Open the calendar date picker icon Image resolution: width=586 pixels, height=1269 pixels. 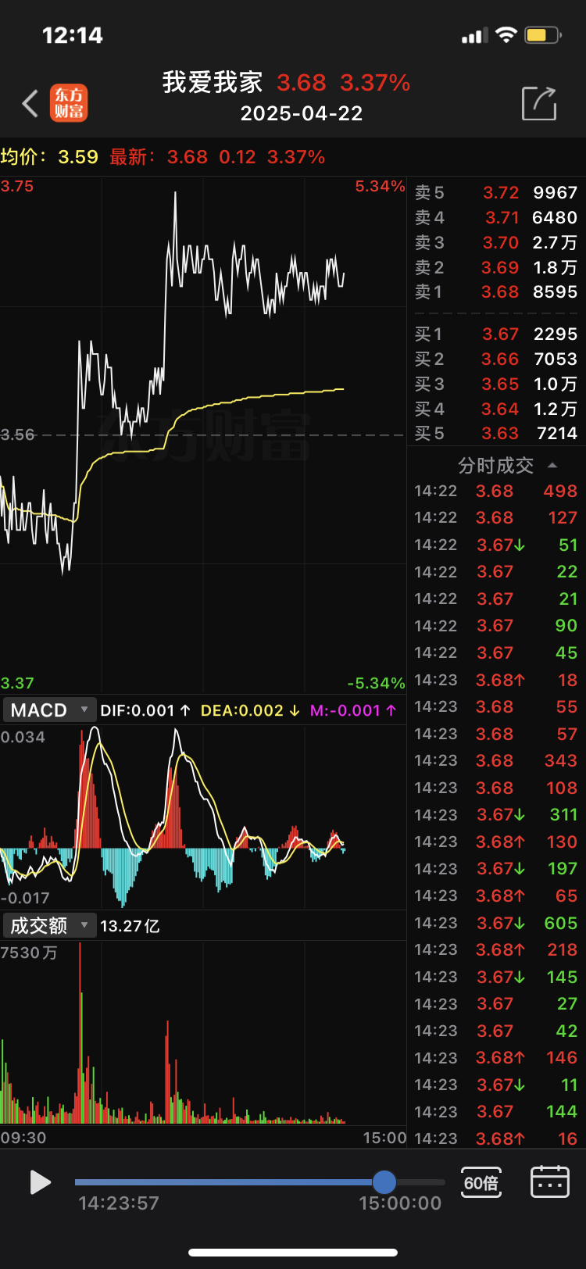point(550,1182)
